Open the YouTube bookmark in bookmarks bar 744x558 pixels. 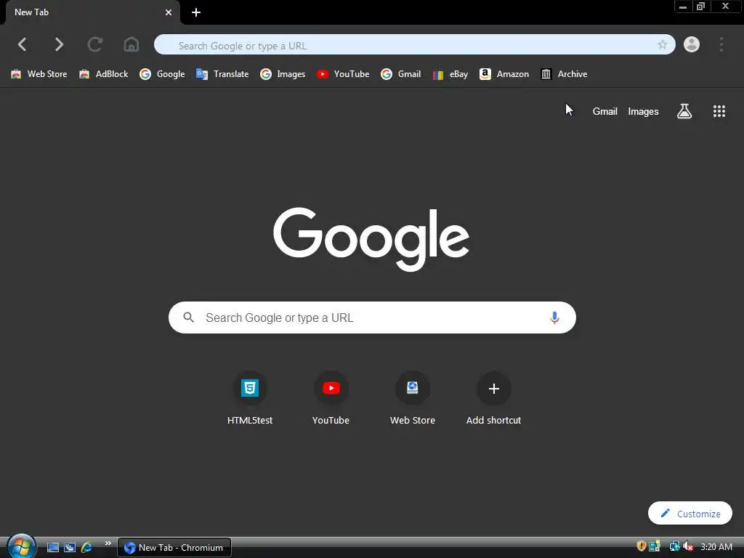tap(343, 74)
